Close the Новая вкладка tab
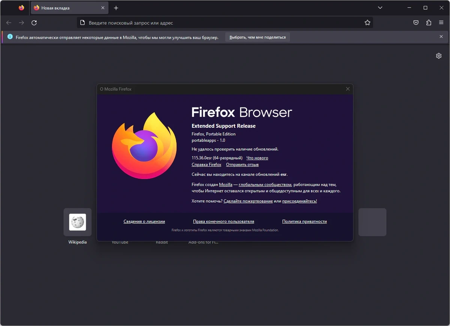 [103, 8]
